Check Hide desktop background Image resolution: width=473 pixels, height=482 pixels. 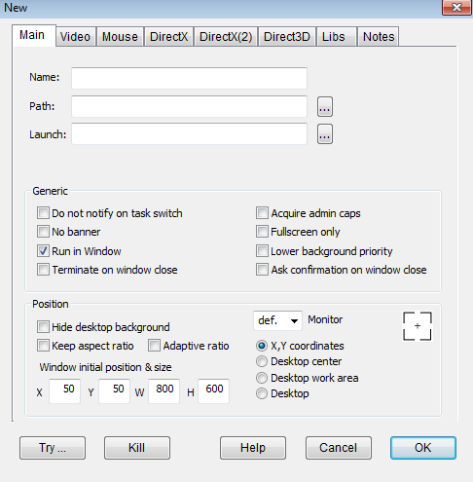point(43,327)
